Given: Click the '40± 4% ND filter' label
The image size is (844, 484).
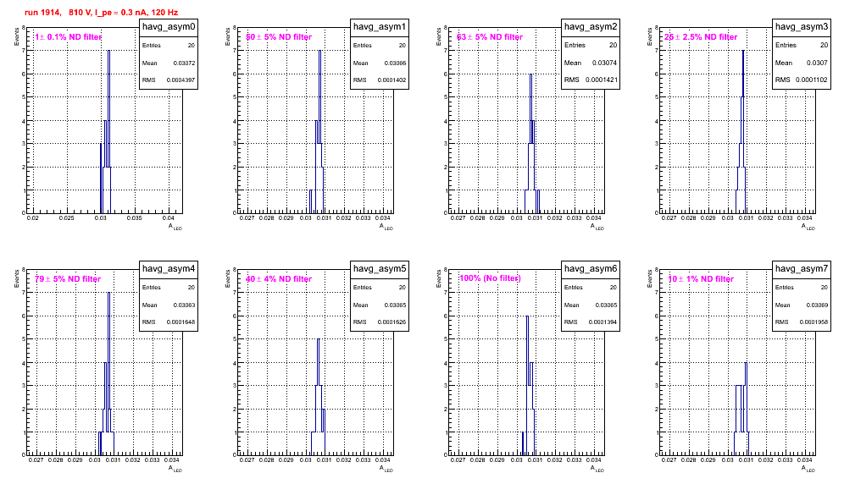Looking at the screenshot, I should pyautogui.click(x=279, y=279).
